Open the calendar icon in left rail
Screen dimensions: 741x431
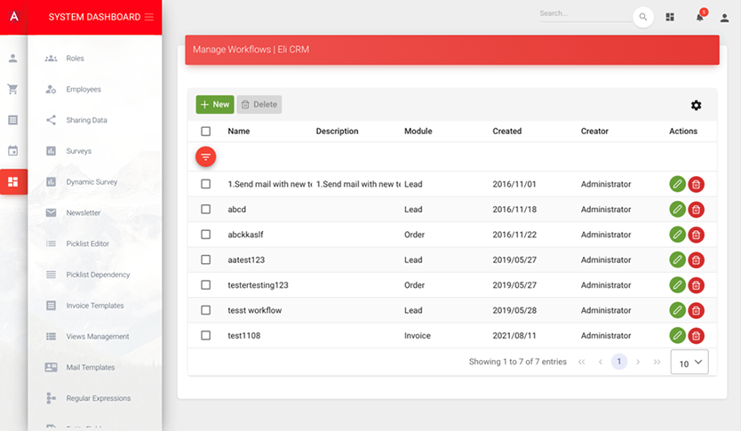point(12,150)
